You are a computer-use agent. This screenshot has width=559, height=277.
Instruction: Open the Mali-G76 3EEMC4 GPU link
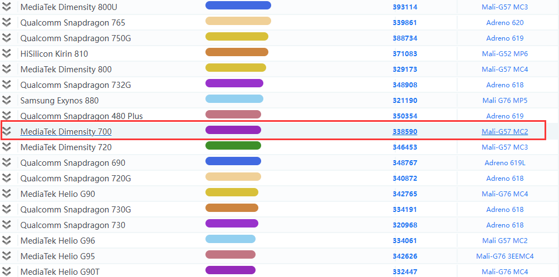click(504, 256)
